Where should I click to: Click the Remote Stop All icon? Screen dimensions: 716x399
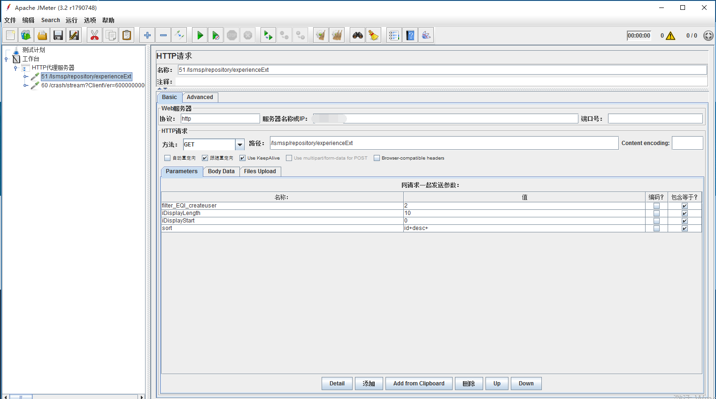tap(285, 35)
